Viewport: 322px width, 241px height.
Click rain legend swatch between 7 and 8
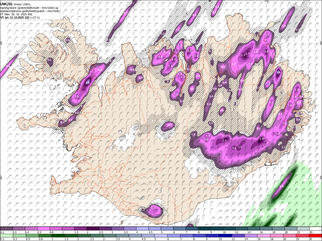point(187,235)
